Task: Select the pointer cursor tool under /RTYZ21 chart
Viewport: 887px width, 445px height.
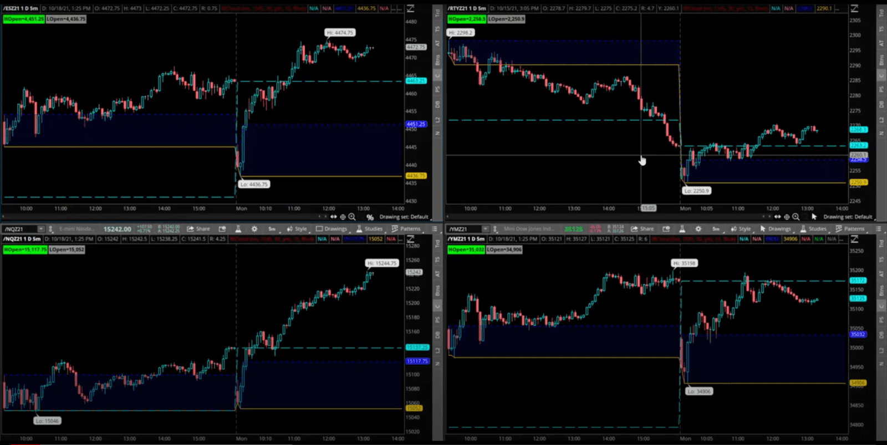Action: (x=814, y=217)
